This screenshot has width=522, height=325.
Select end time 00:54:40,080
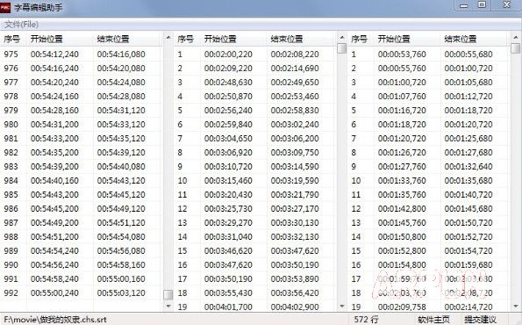click(121, 166)
